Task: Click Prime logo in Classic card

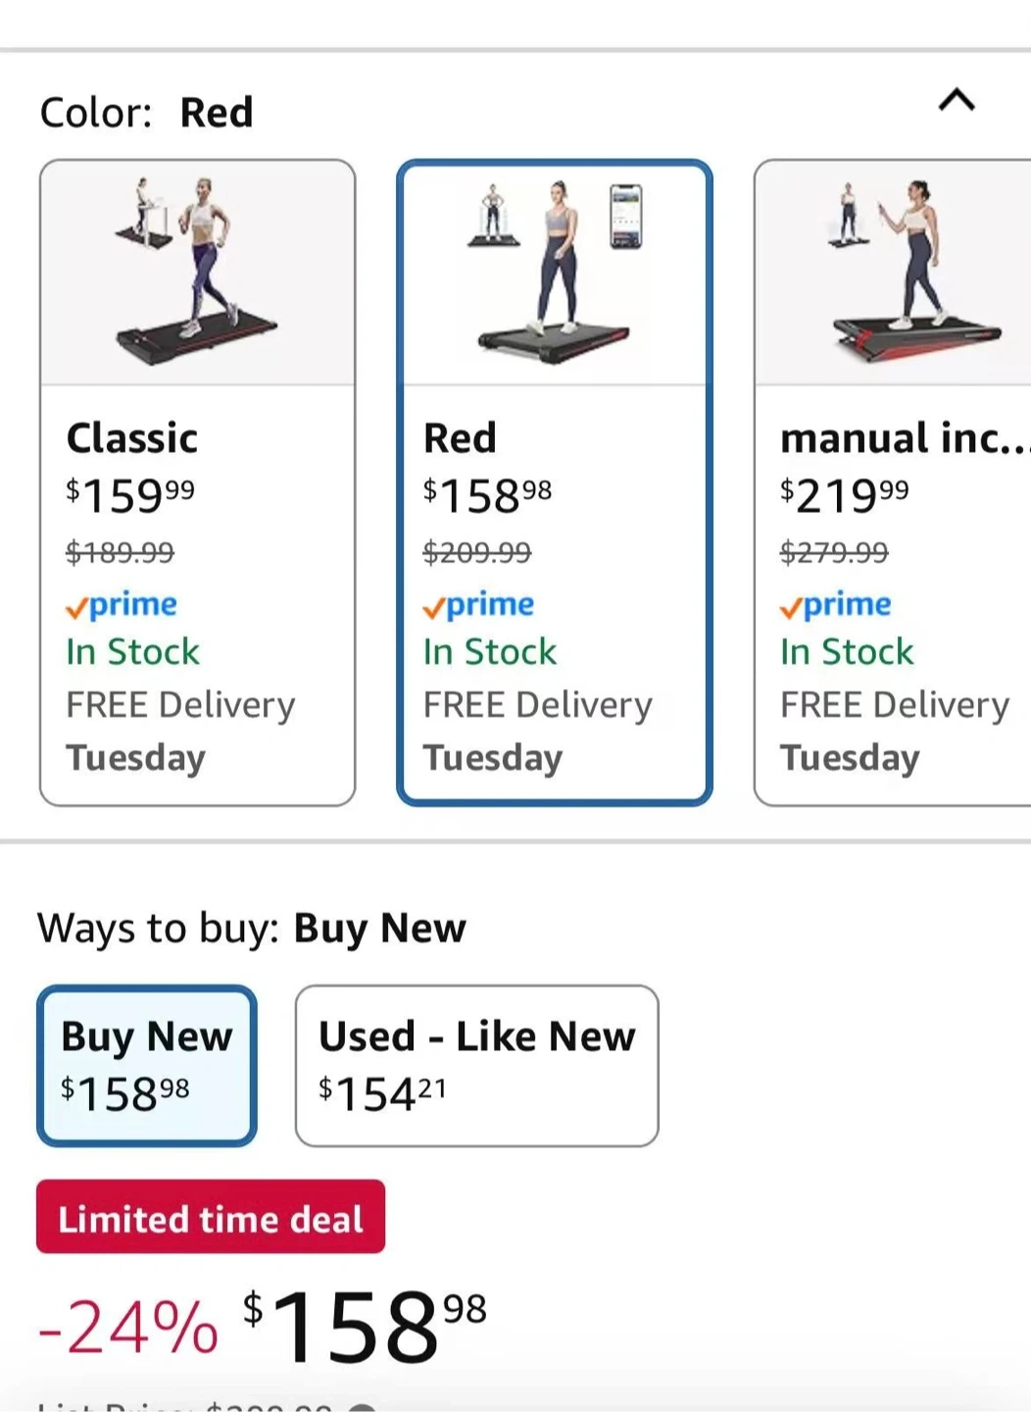Action: (122, 606)
